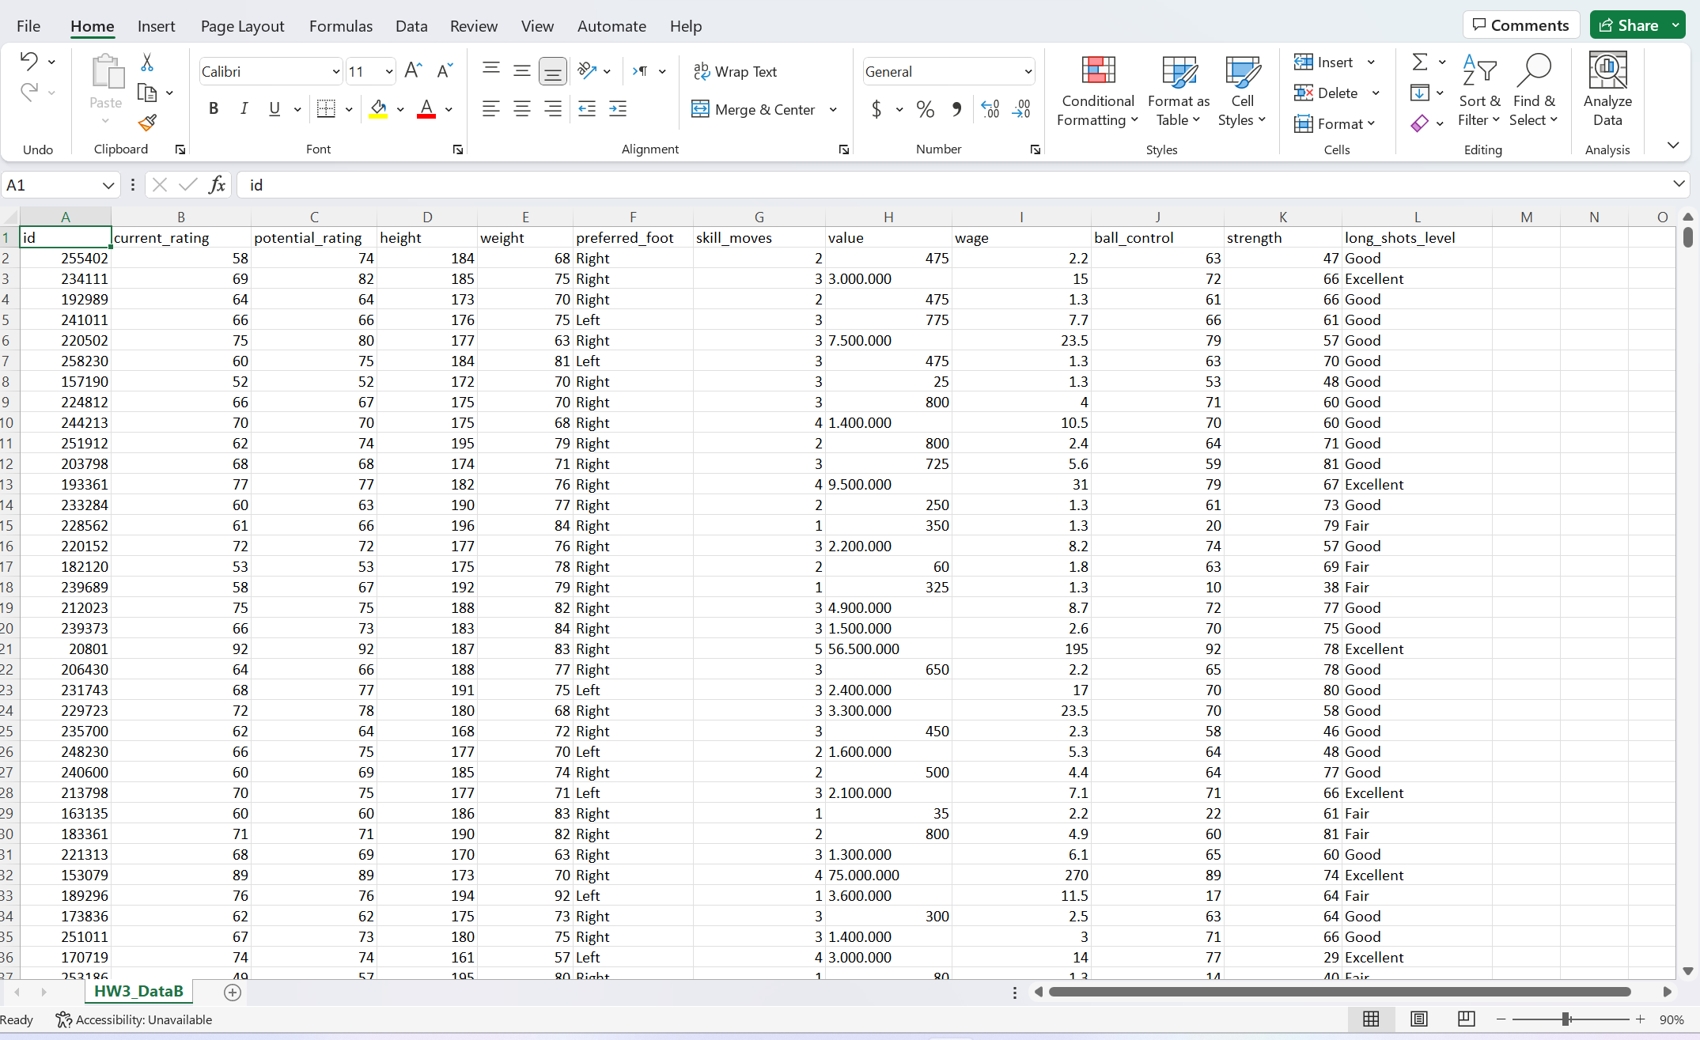Click the HW3_DataB sheet tab
The width and height of the screenshot is (1700, 1040).
137,993
